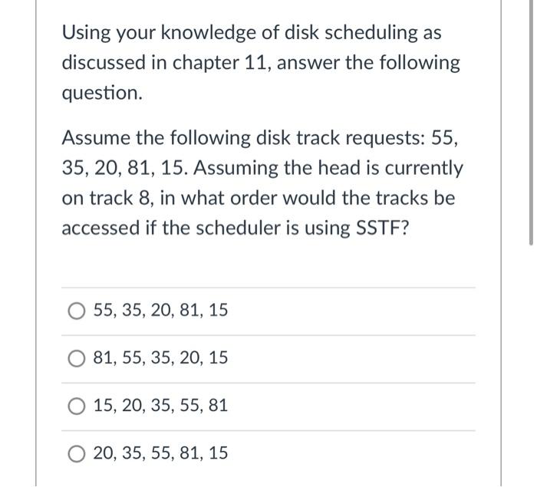Pick the radio button beside 15, 20, 35, 55, 81
The height and width of the screenshot is (487, 537).
pyautogui.click(x=77, y=406)
